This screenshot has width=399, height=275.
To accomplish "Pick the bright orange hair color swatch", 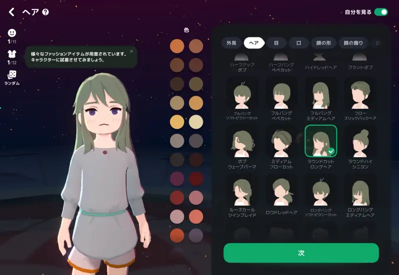I will (177, 46).
